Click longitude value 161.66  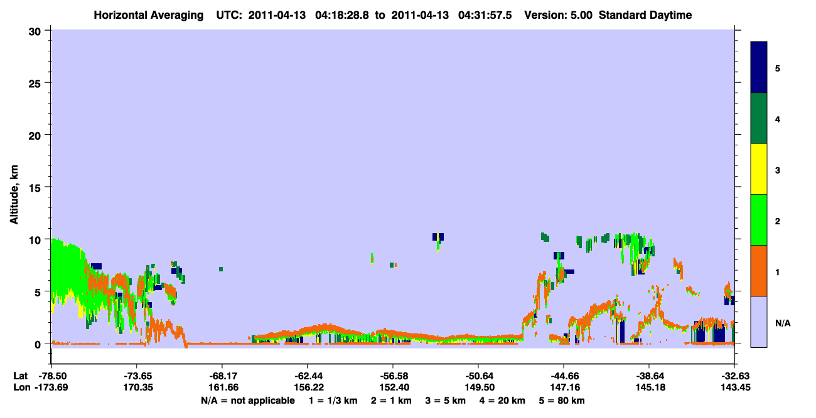[x=222, y=388]
